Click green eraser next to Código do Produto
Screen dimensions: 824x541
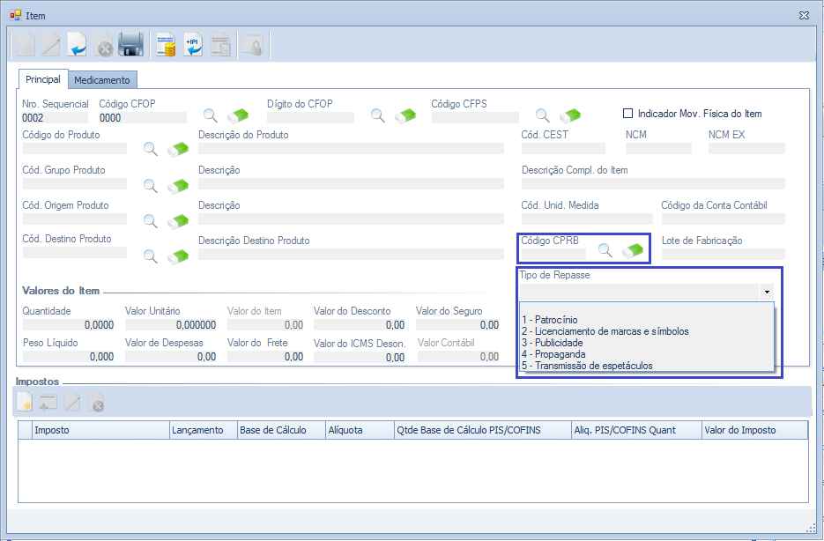(179, 149)
